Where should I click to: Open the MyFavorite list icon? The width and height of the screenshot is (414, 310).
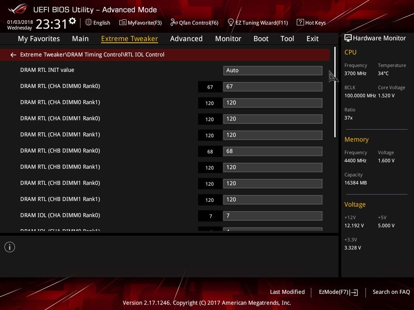pos(123,23)
